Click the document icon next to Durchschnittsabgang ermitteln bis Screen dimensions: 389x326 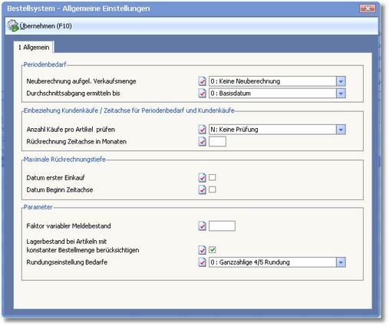tap(202, 93)
